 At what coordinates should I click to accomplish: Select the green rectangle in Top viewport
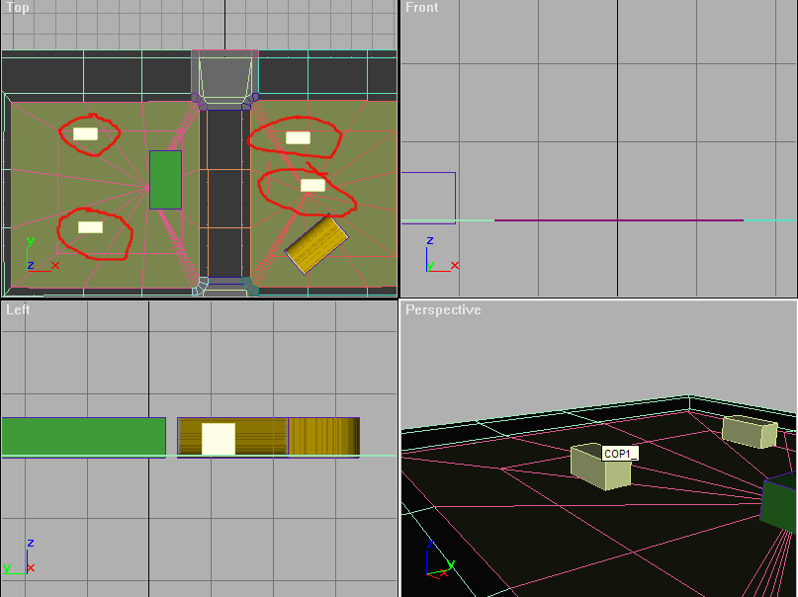pos(165,180)
